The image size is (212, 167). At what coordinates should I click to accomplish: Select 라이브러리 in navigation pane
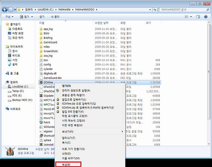coord(14,47)
